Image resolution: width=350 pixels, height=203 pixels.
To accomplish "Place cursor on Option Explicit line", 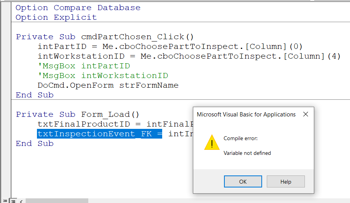I will tap(56, 17).
